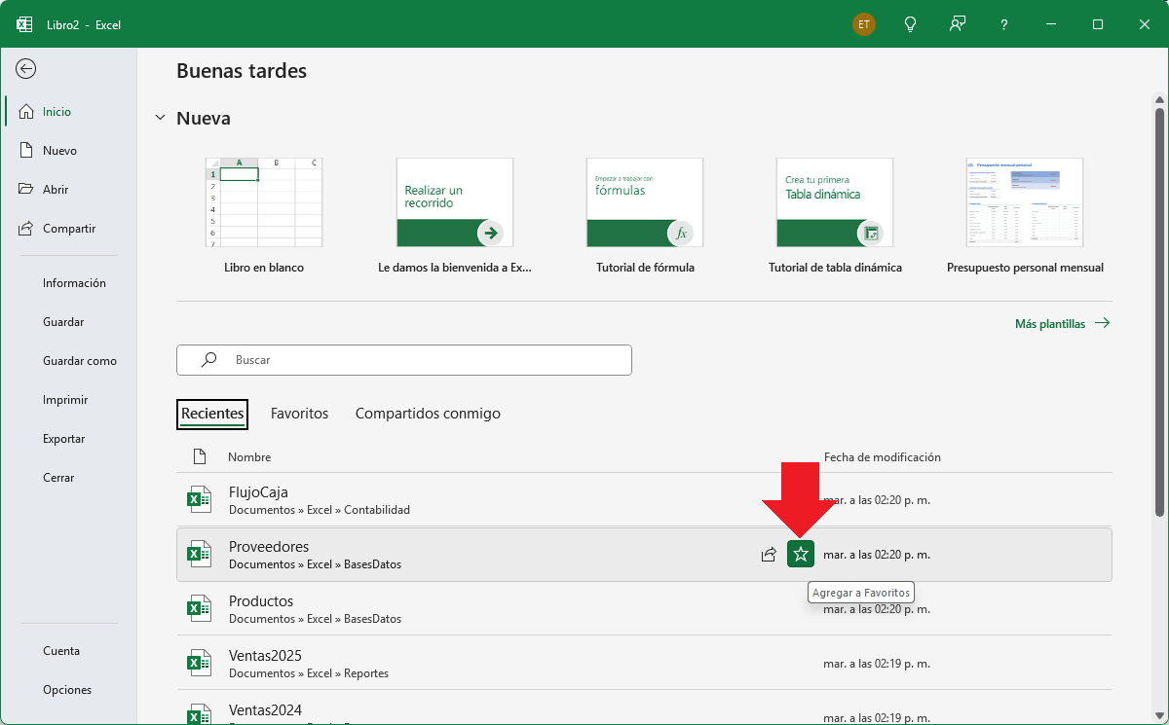Add Proveedores to Favoritos with star

[x=801, y=555]
